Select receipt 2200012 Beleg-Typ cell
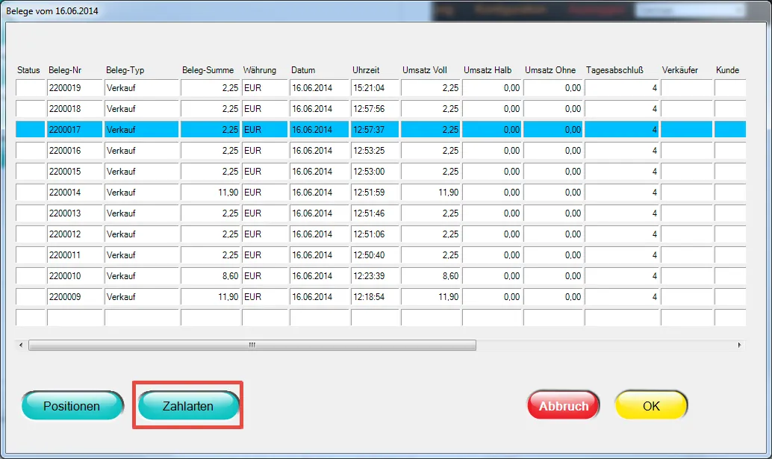772x459 pixels. [142, 234]
